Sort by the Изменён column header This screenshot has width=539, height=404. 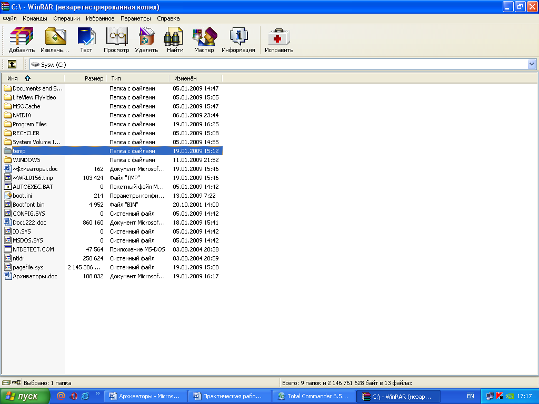pos(196,78)
